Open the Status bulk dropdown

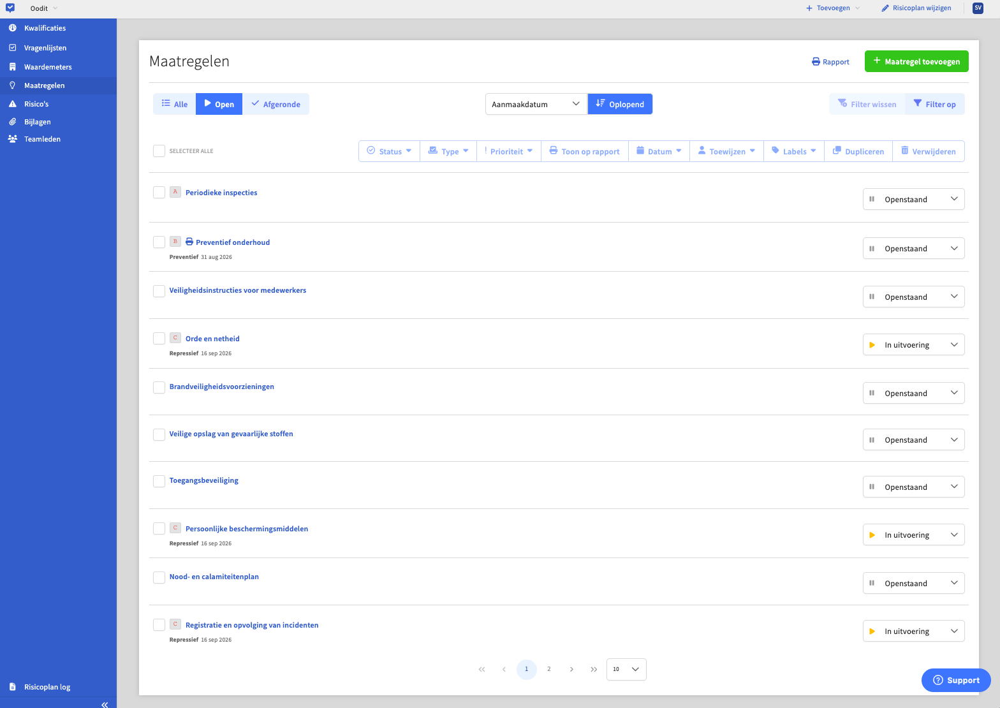coord(389,151)
